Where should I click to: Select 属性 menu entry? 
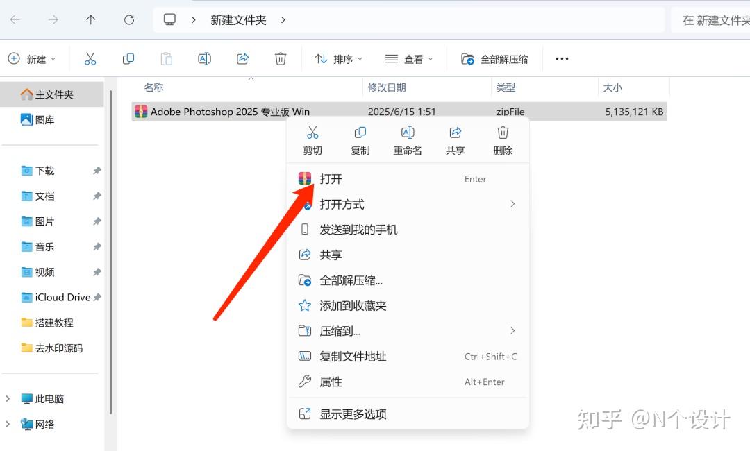tap(408, 381)
